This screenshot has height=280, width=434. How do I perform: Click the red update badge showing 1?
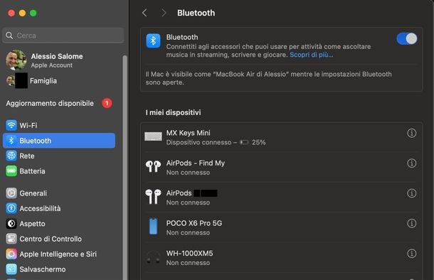(107, 103)
